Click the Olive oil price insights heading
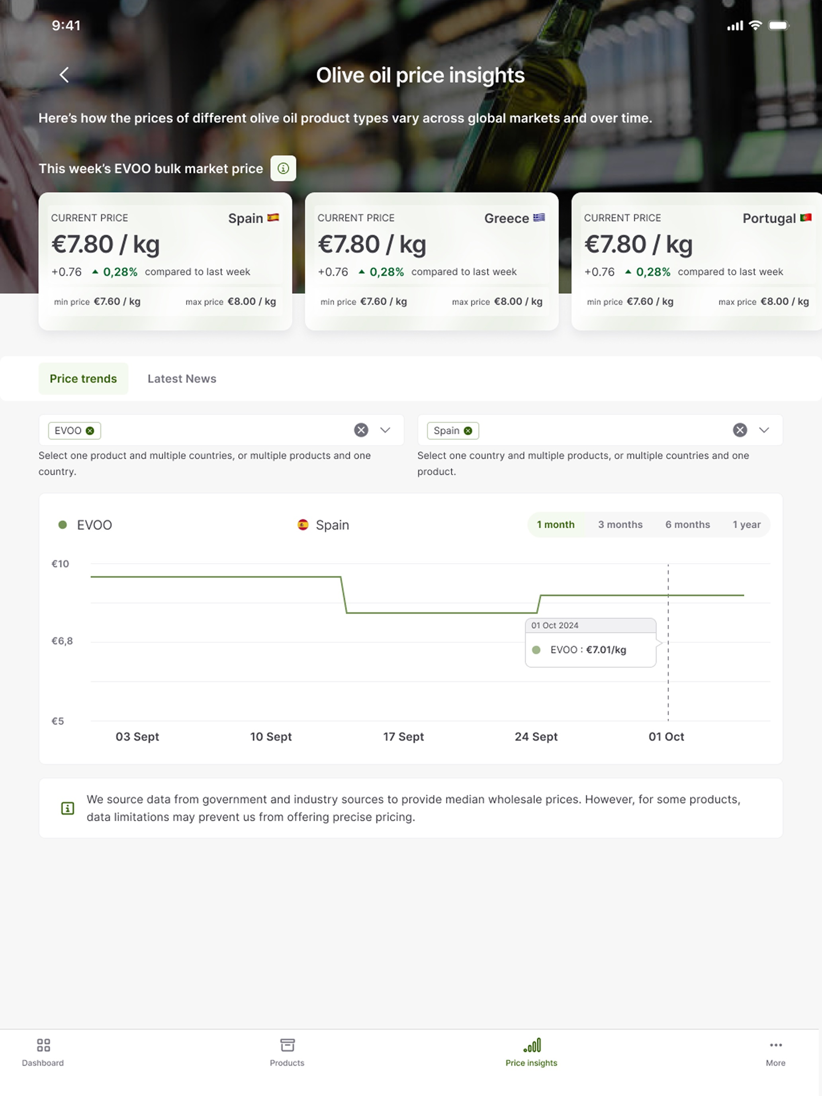Image resolution: width=822 pixels, height=1096 pixels. [420, 75]
